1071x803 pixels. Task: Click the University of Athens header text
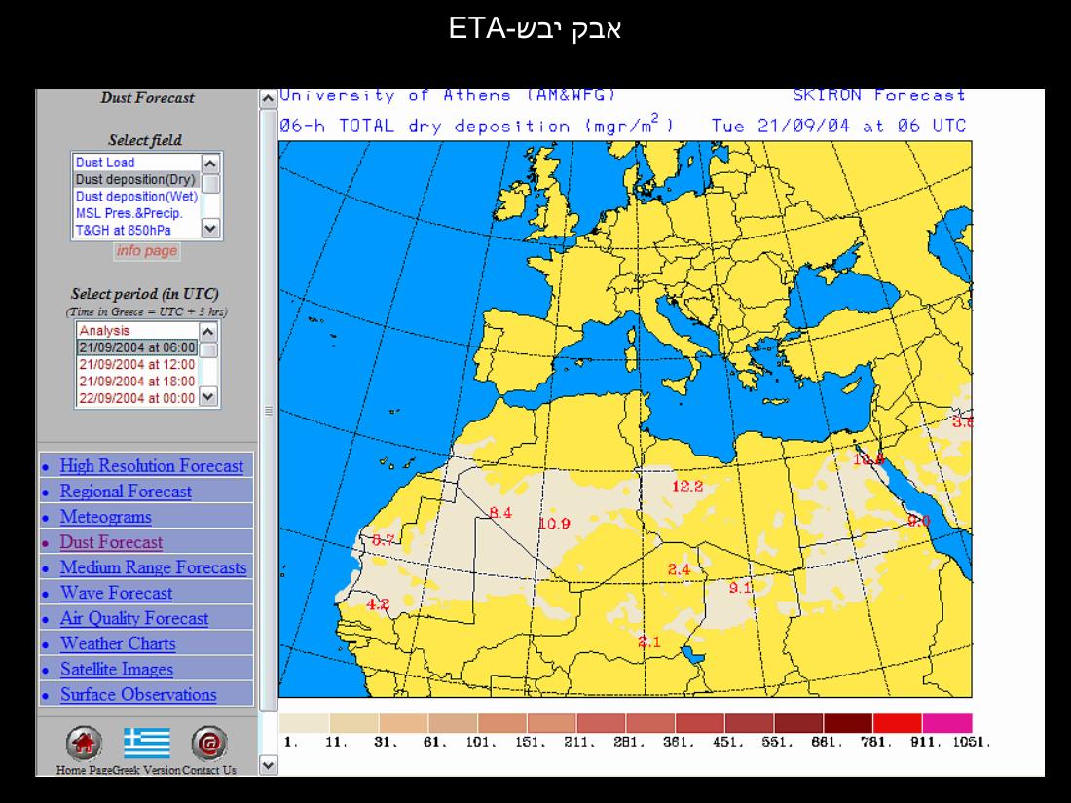[x=448, y=95]
